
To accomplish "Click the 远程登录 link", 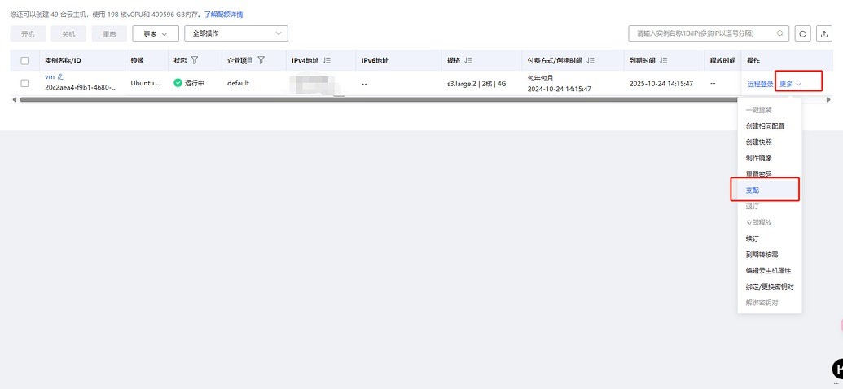I will tap(760, 84).
